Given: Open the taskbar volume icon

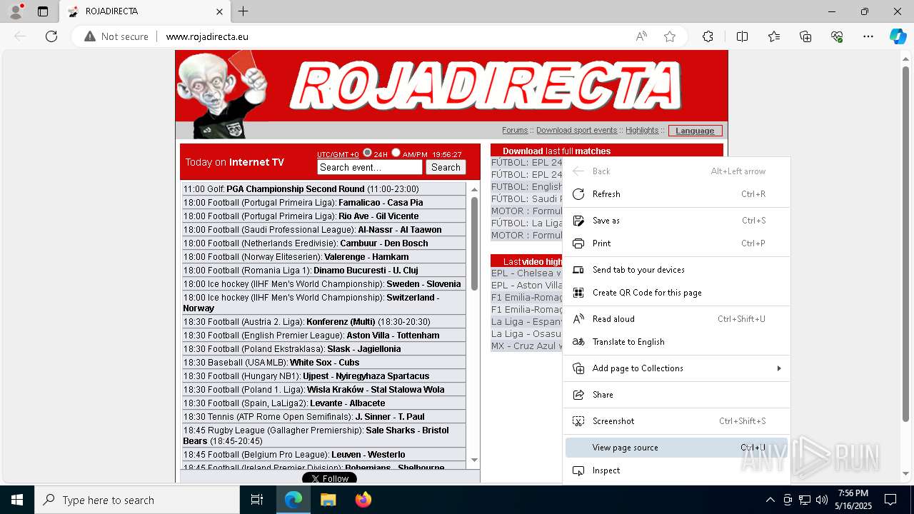Looking at the screenshot, I should click(x=822, y=500).
